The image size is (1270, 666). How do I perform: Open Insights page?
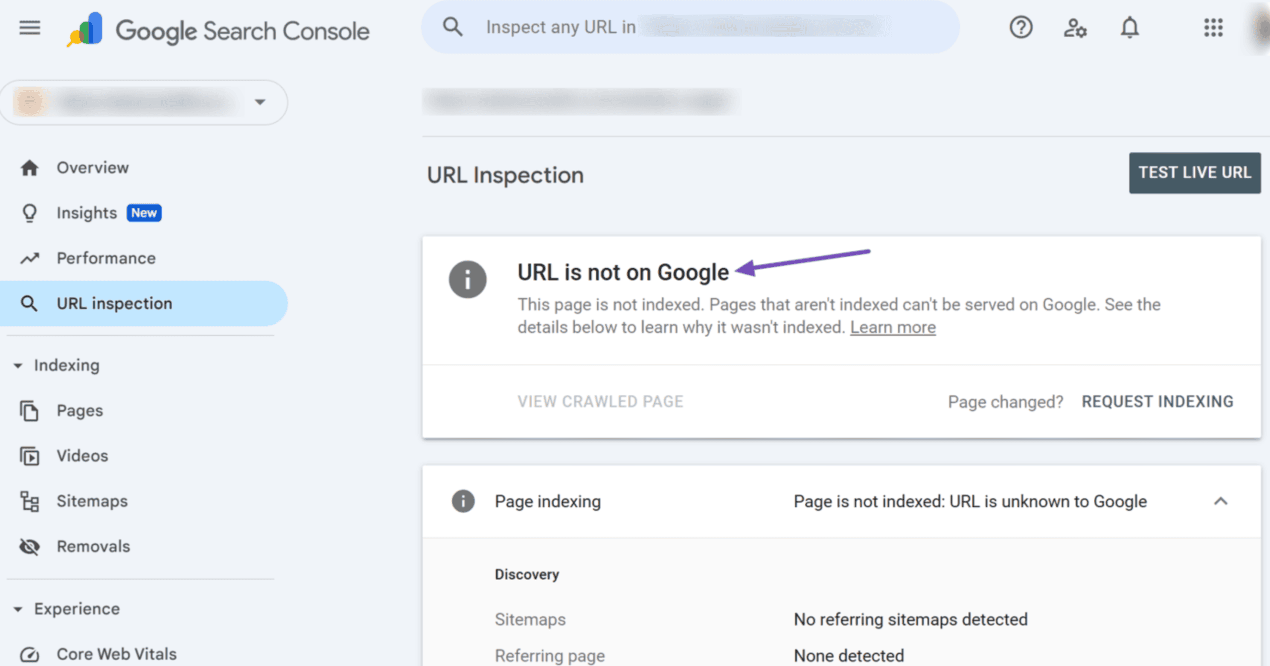pos(87,213)
